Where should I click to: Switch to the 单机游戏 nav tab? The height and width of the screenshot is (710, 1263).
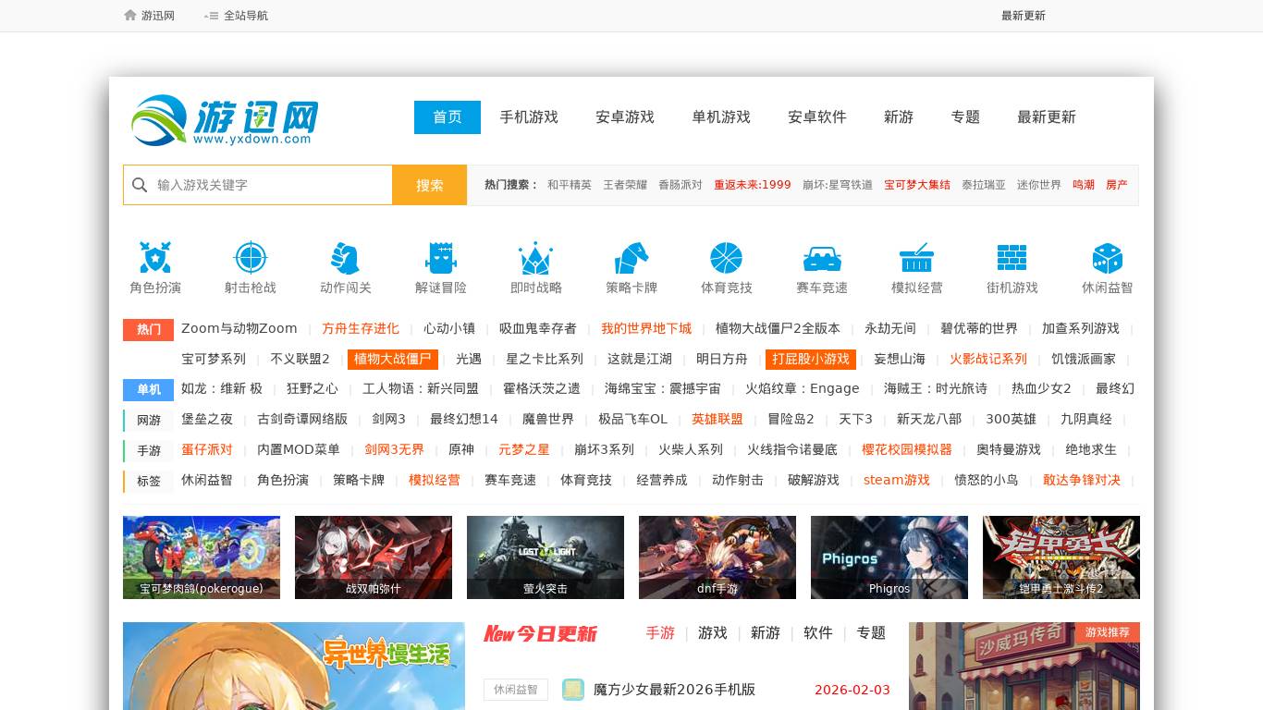click(x=721, y=117)
